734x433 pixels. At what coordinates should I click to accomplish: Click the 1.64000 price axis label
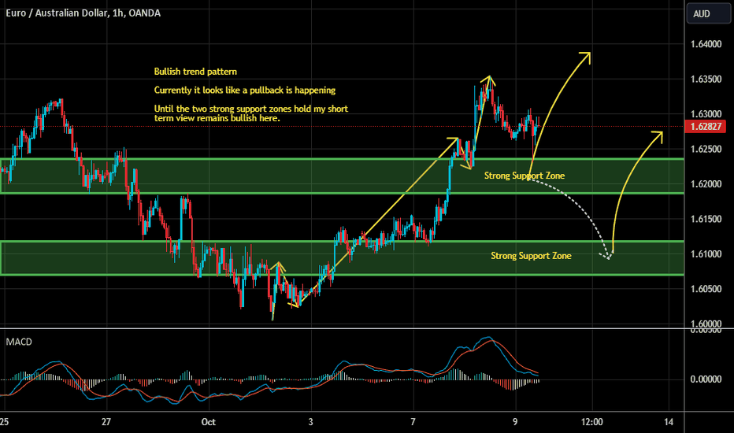(706, 44)
